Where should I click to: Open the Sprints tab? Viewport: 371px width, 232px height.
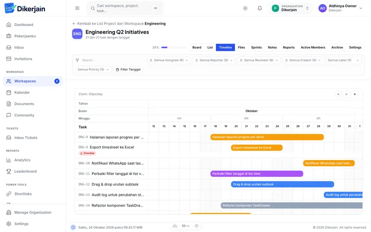tap(256, 47)
